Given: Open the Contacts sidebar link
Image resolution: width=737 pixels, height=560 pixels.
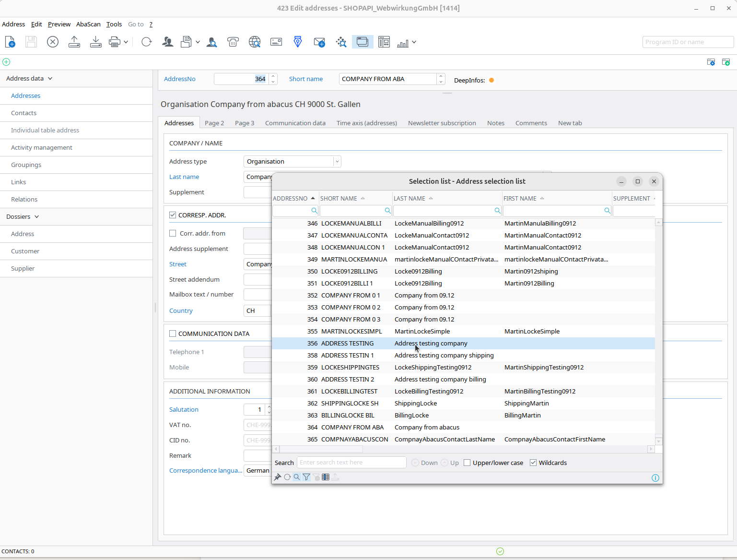Looking at the screenshot, I should pos(24,113).
